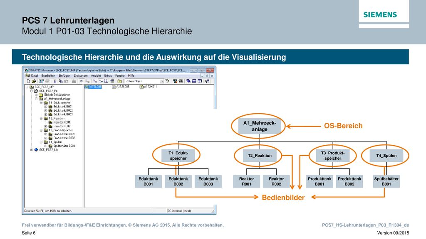Select the Edukttank B002 tree item
426x239 pixels.
(63, 110)
